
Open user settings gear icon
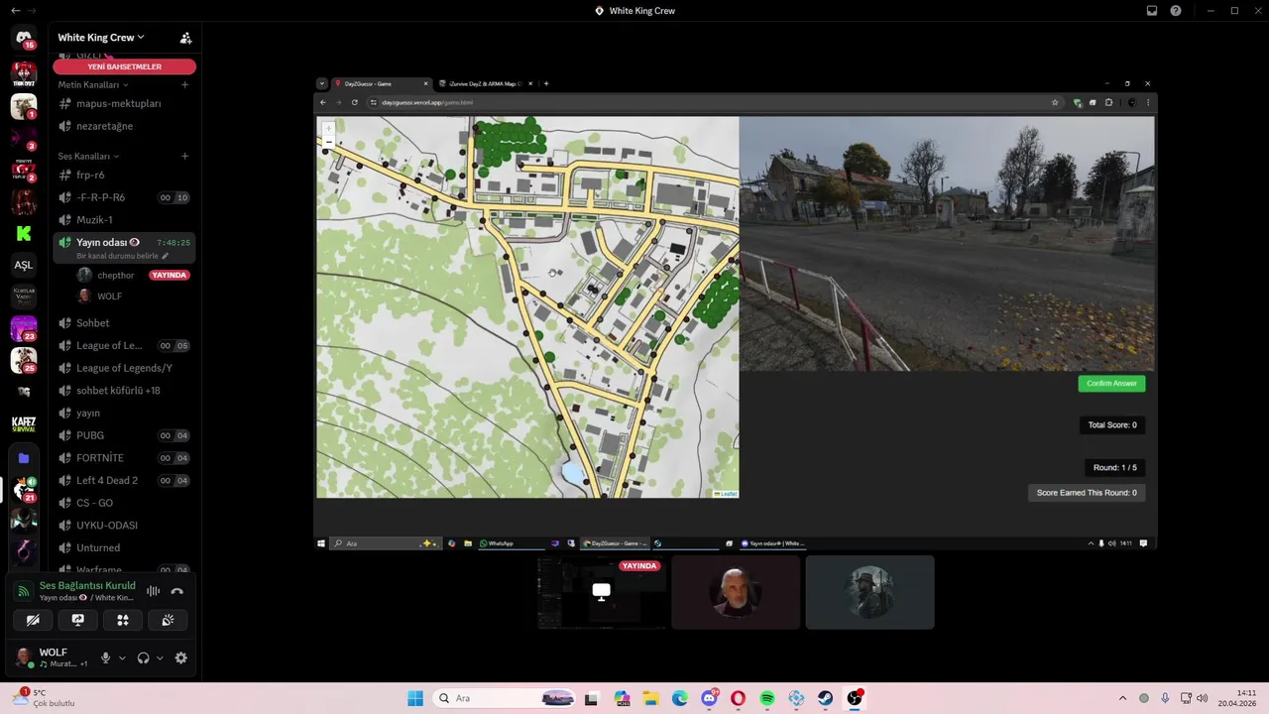180,657
